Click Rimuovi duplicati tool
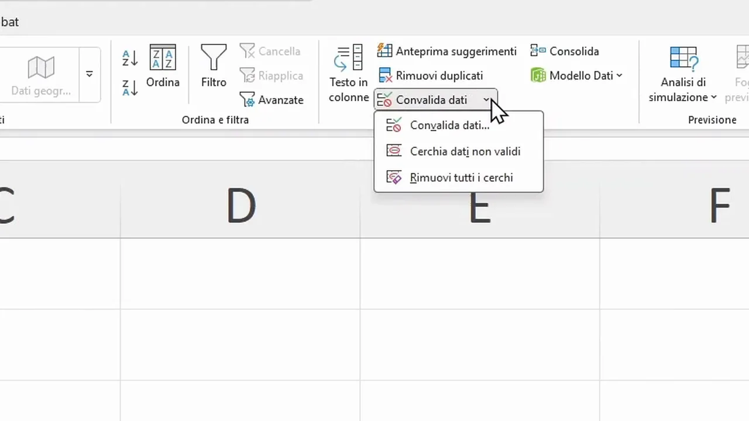The height and width of the screenshot is (421, 749). [430, 75]
